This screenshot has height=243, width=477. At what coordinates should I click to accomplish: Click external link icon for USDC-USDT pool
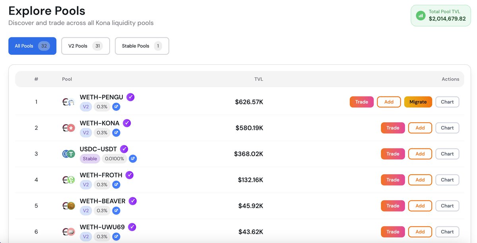click(x=133, y=159)
